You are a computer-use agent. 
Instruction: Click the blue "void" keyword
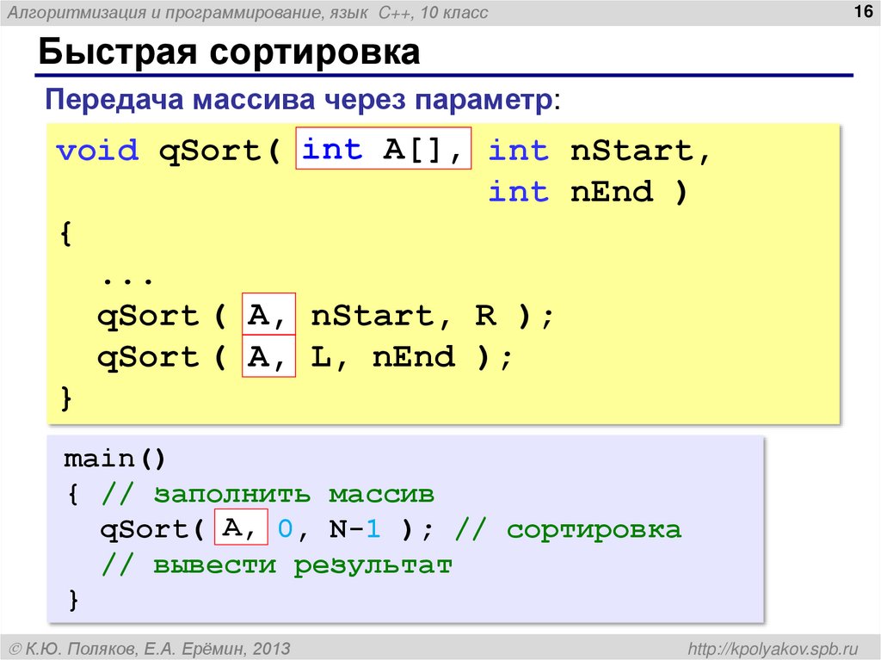[x=96, y=150]
